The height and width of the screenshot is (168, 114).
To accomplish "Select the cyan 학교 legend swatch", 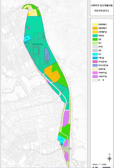I will (x=95, y=54).
